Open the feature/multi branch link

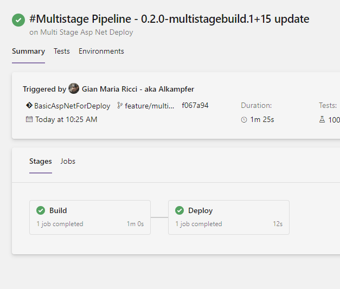click(150, 106)
